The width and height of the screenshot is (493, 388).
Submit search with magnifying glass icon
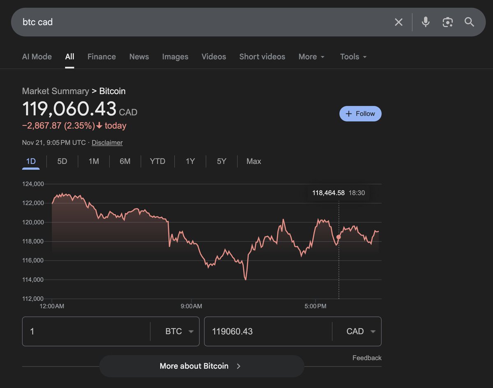pyautogui.click(x=470, y=22)
